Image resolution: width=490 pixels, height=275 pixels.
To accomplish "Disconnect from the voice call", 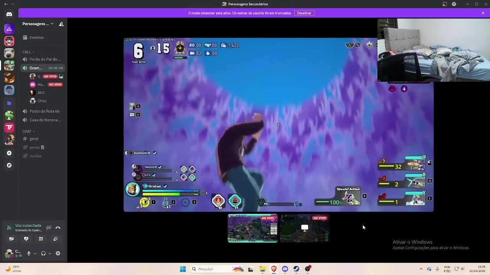I will point(58,228).
